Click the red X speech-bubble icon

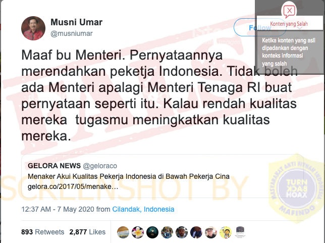click(289, 11)
